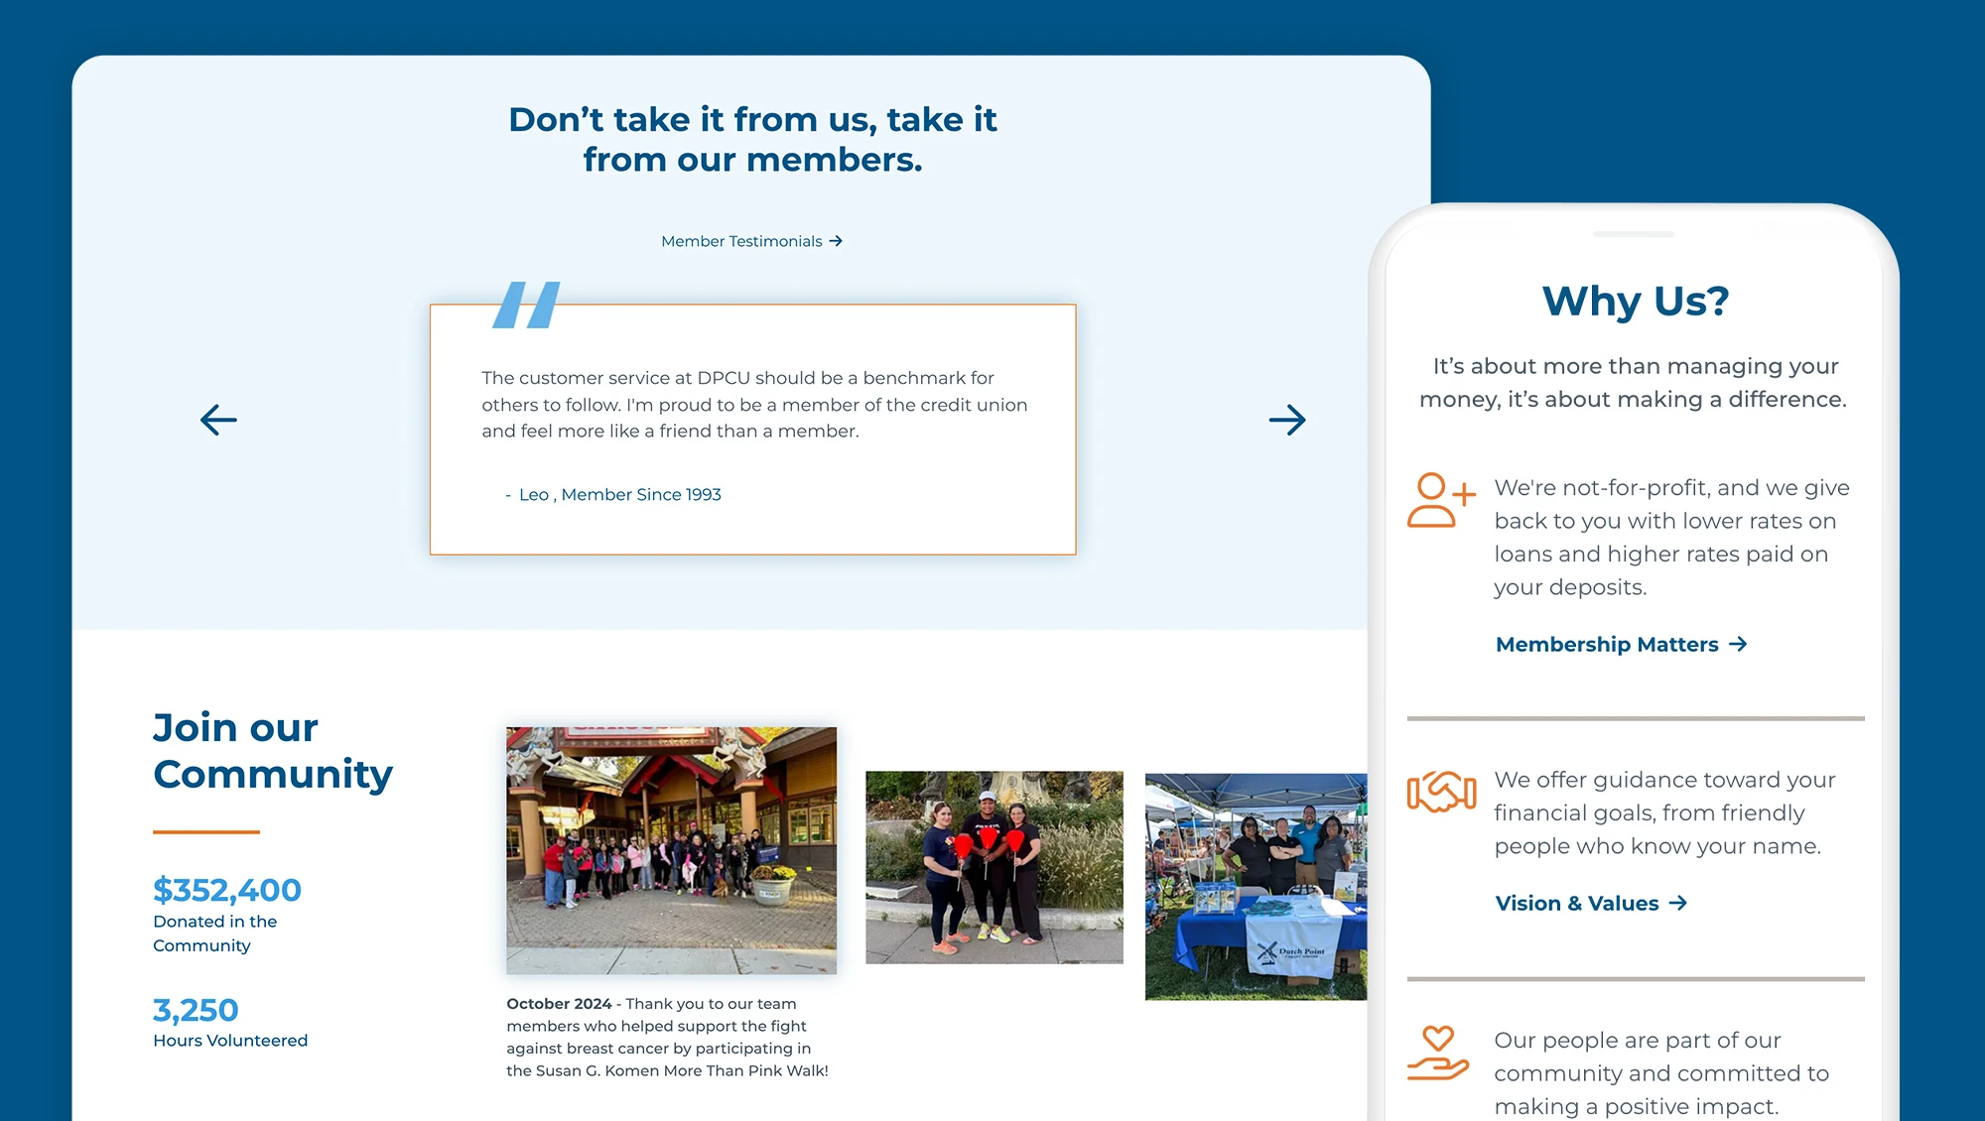Click 'Hours Volunteered' label
1985x1121 pixels.
pyautogui.click(x=230, y=1041)
